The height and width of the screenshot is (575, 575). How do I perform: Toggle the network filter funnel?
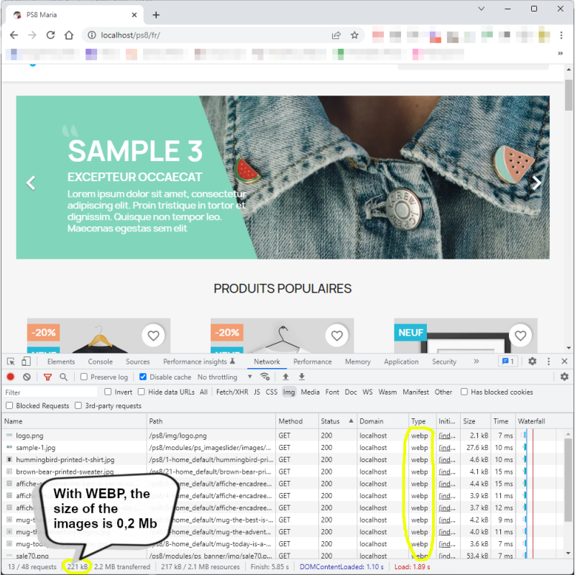coord(47,377)
